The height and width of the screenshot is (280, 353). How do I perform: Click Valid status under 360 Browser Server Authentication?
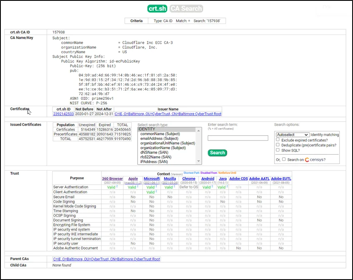tap(111, 187)
